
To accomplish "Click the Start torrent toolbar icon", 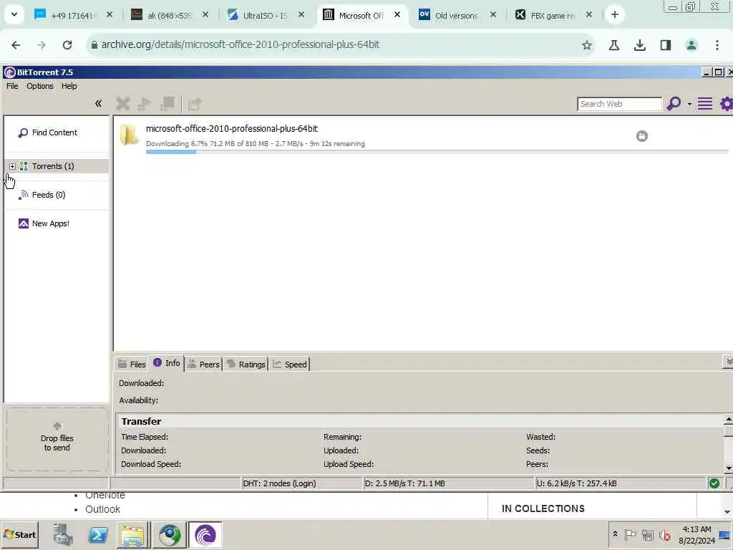I will point(145,104).
